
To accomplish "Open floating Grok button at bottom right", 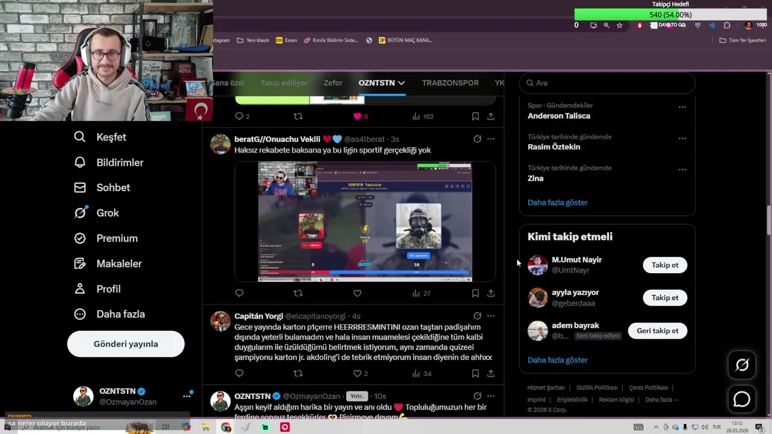I will [x=742, y=365].
